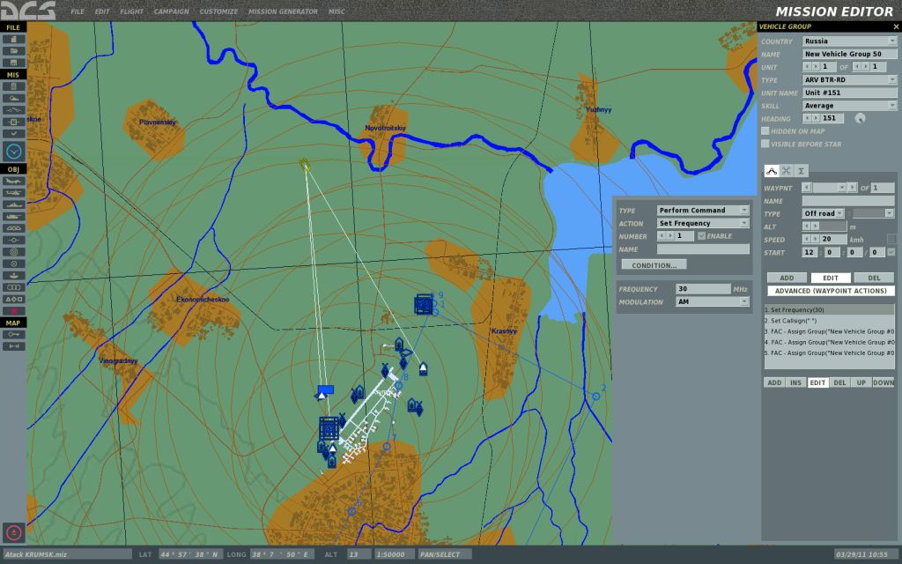Open the route waypoints tab icon

772,171
